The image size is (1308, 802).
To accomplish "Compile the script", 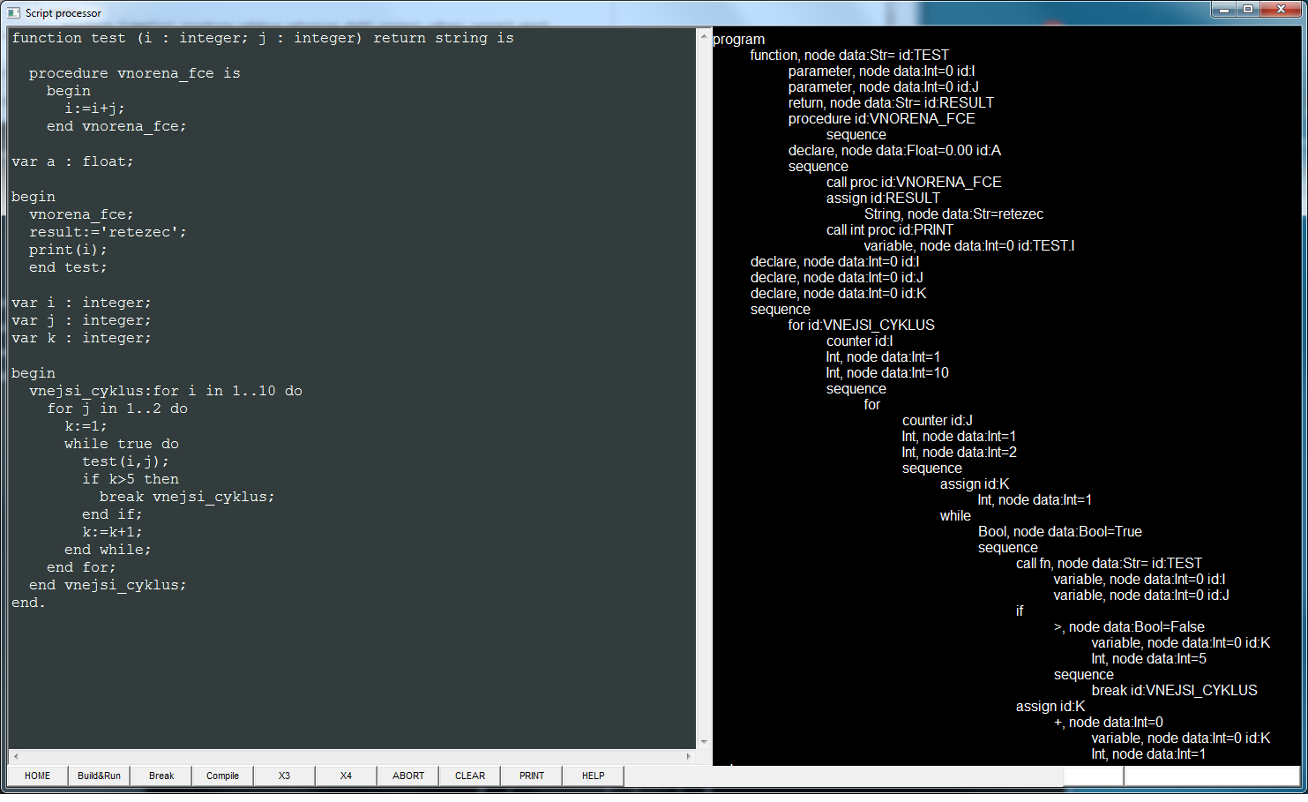I will tap(222, 776).
